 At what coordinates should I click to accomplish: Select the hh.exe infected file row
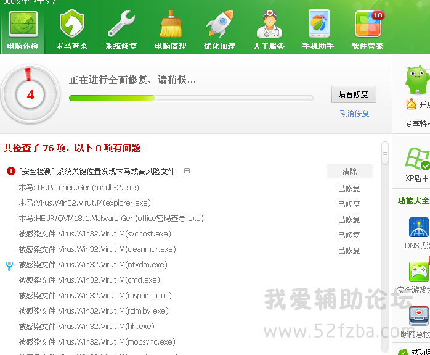tap(87, 326)
